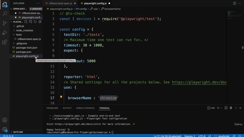Screen dimensions: 244x137
Task: Select the playwright.config.js editor tab
Action: [x=95, y=3]
